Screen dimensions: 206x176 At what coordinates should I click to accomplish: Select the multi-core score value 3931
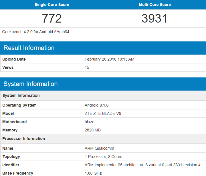[x=154, y=18]
